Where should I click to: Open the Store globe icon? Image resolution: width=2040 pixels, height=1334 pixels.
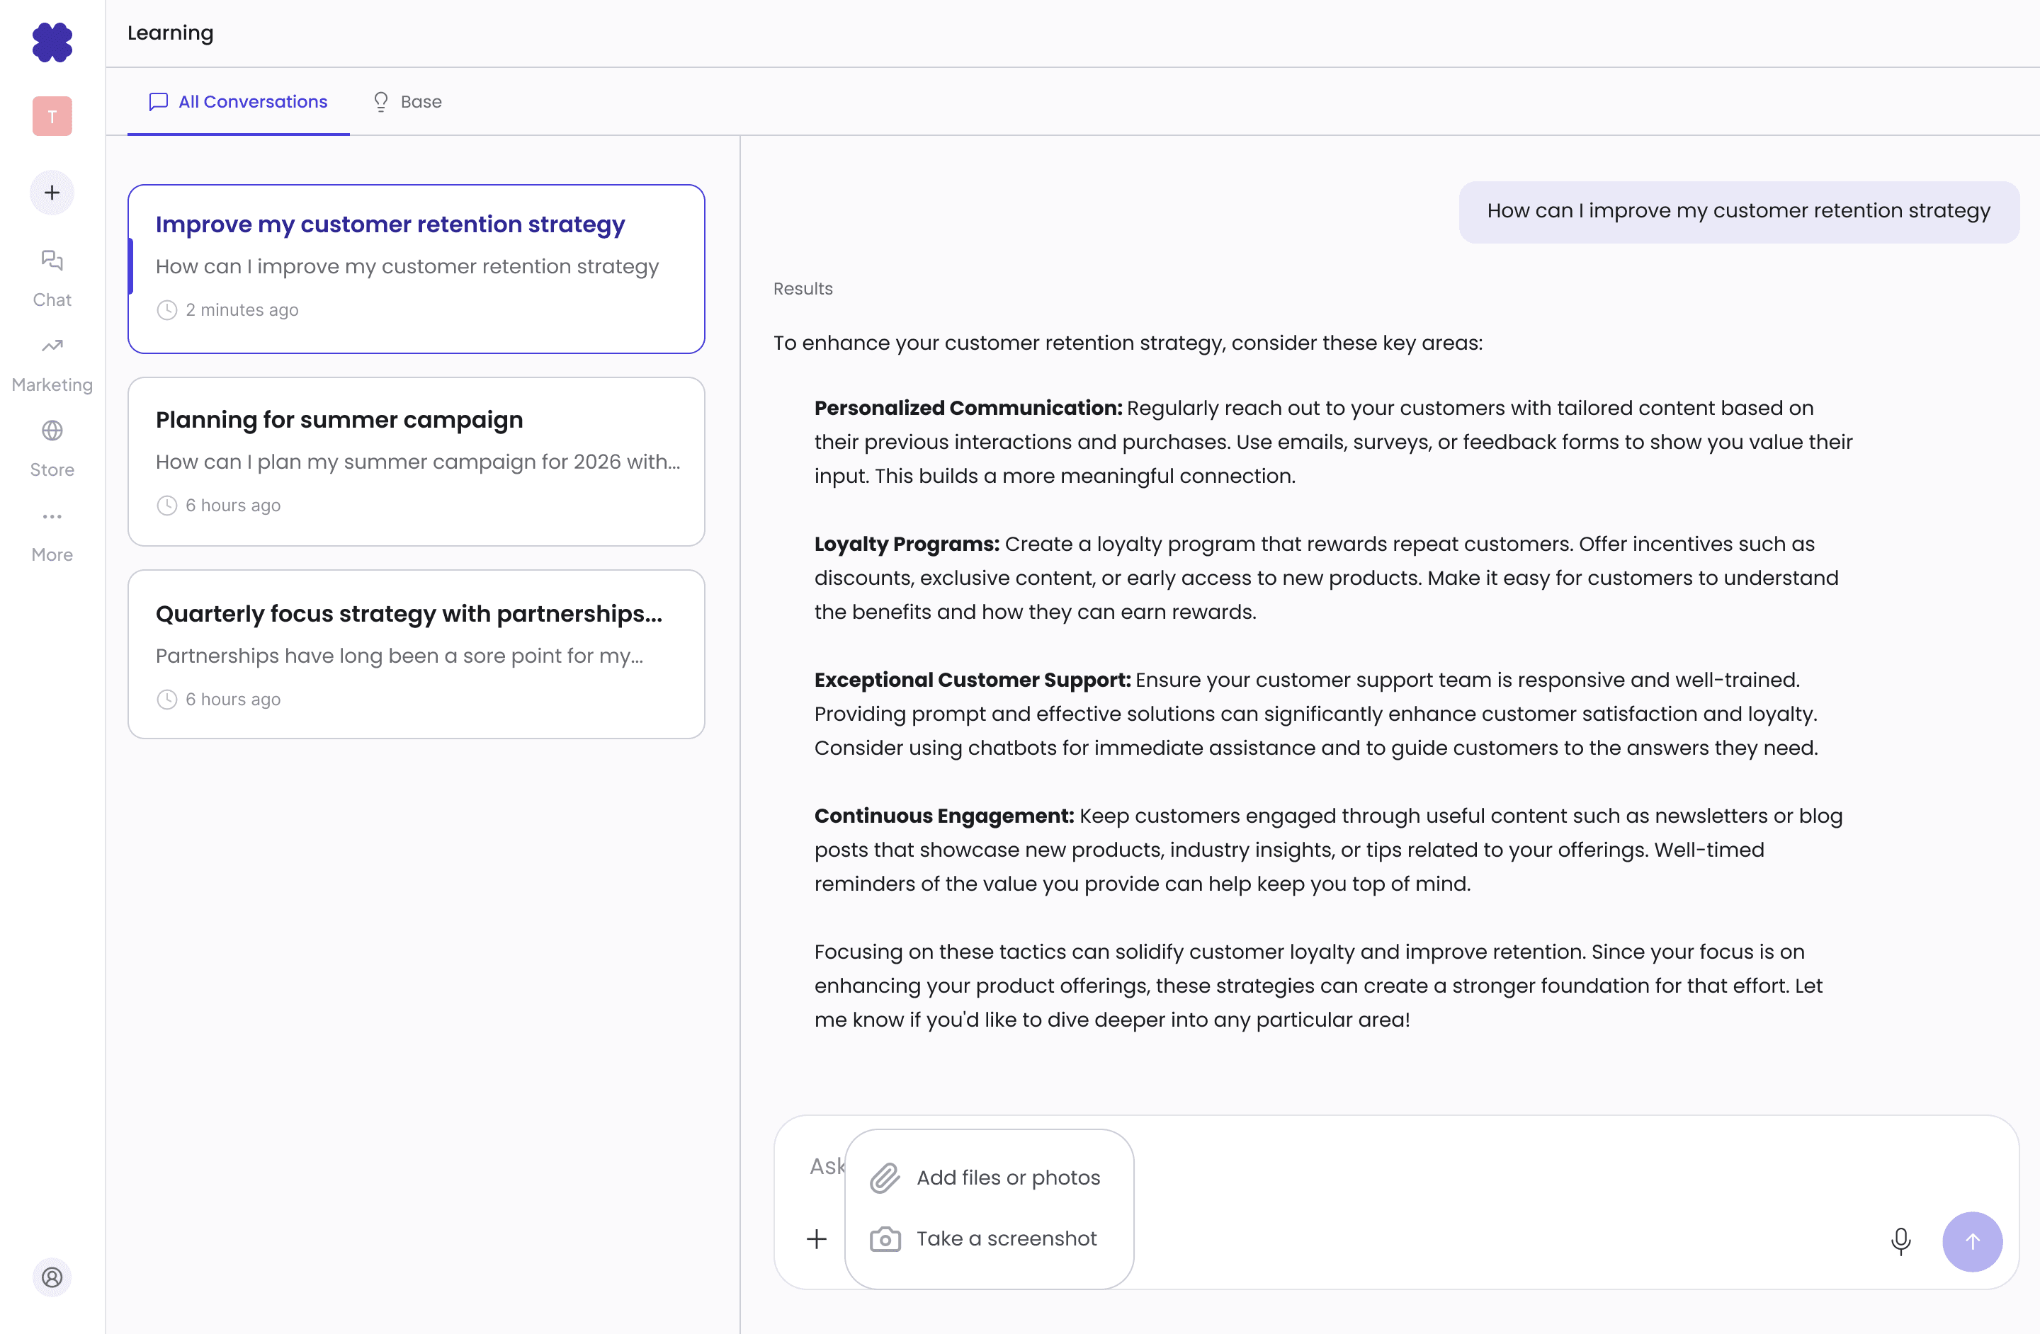tap(52, 447)
